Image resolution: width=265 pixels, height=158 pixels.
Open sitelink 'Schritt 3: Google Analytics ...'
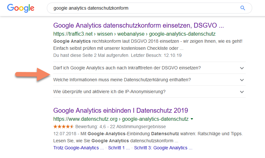(163, 148)
